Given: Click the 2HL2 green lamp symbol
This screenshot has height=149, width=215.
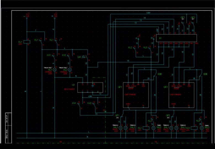Looking at the screenshot, I should [176, 128].
